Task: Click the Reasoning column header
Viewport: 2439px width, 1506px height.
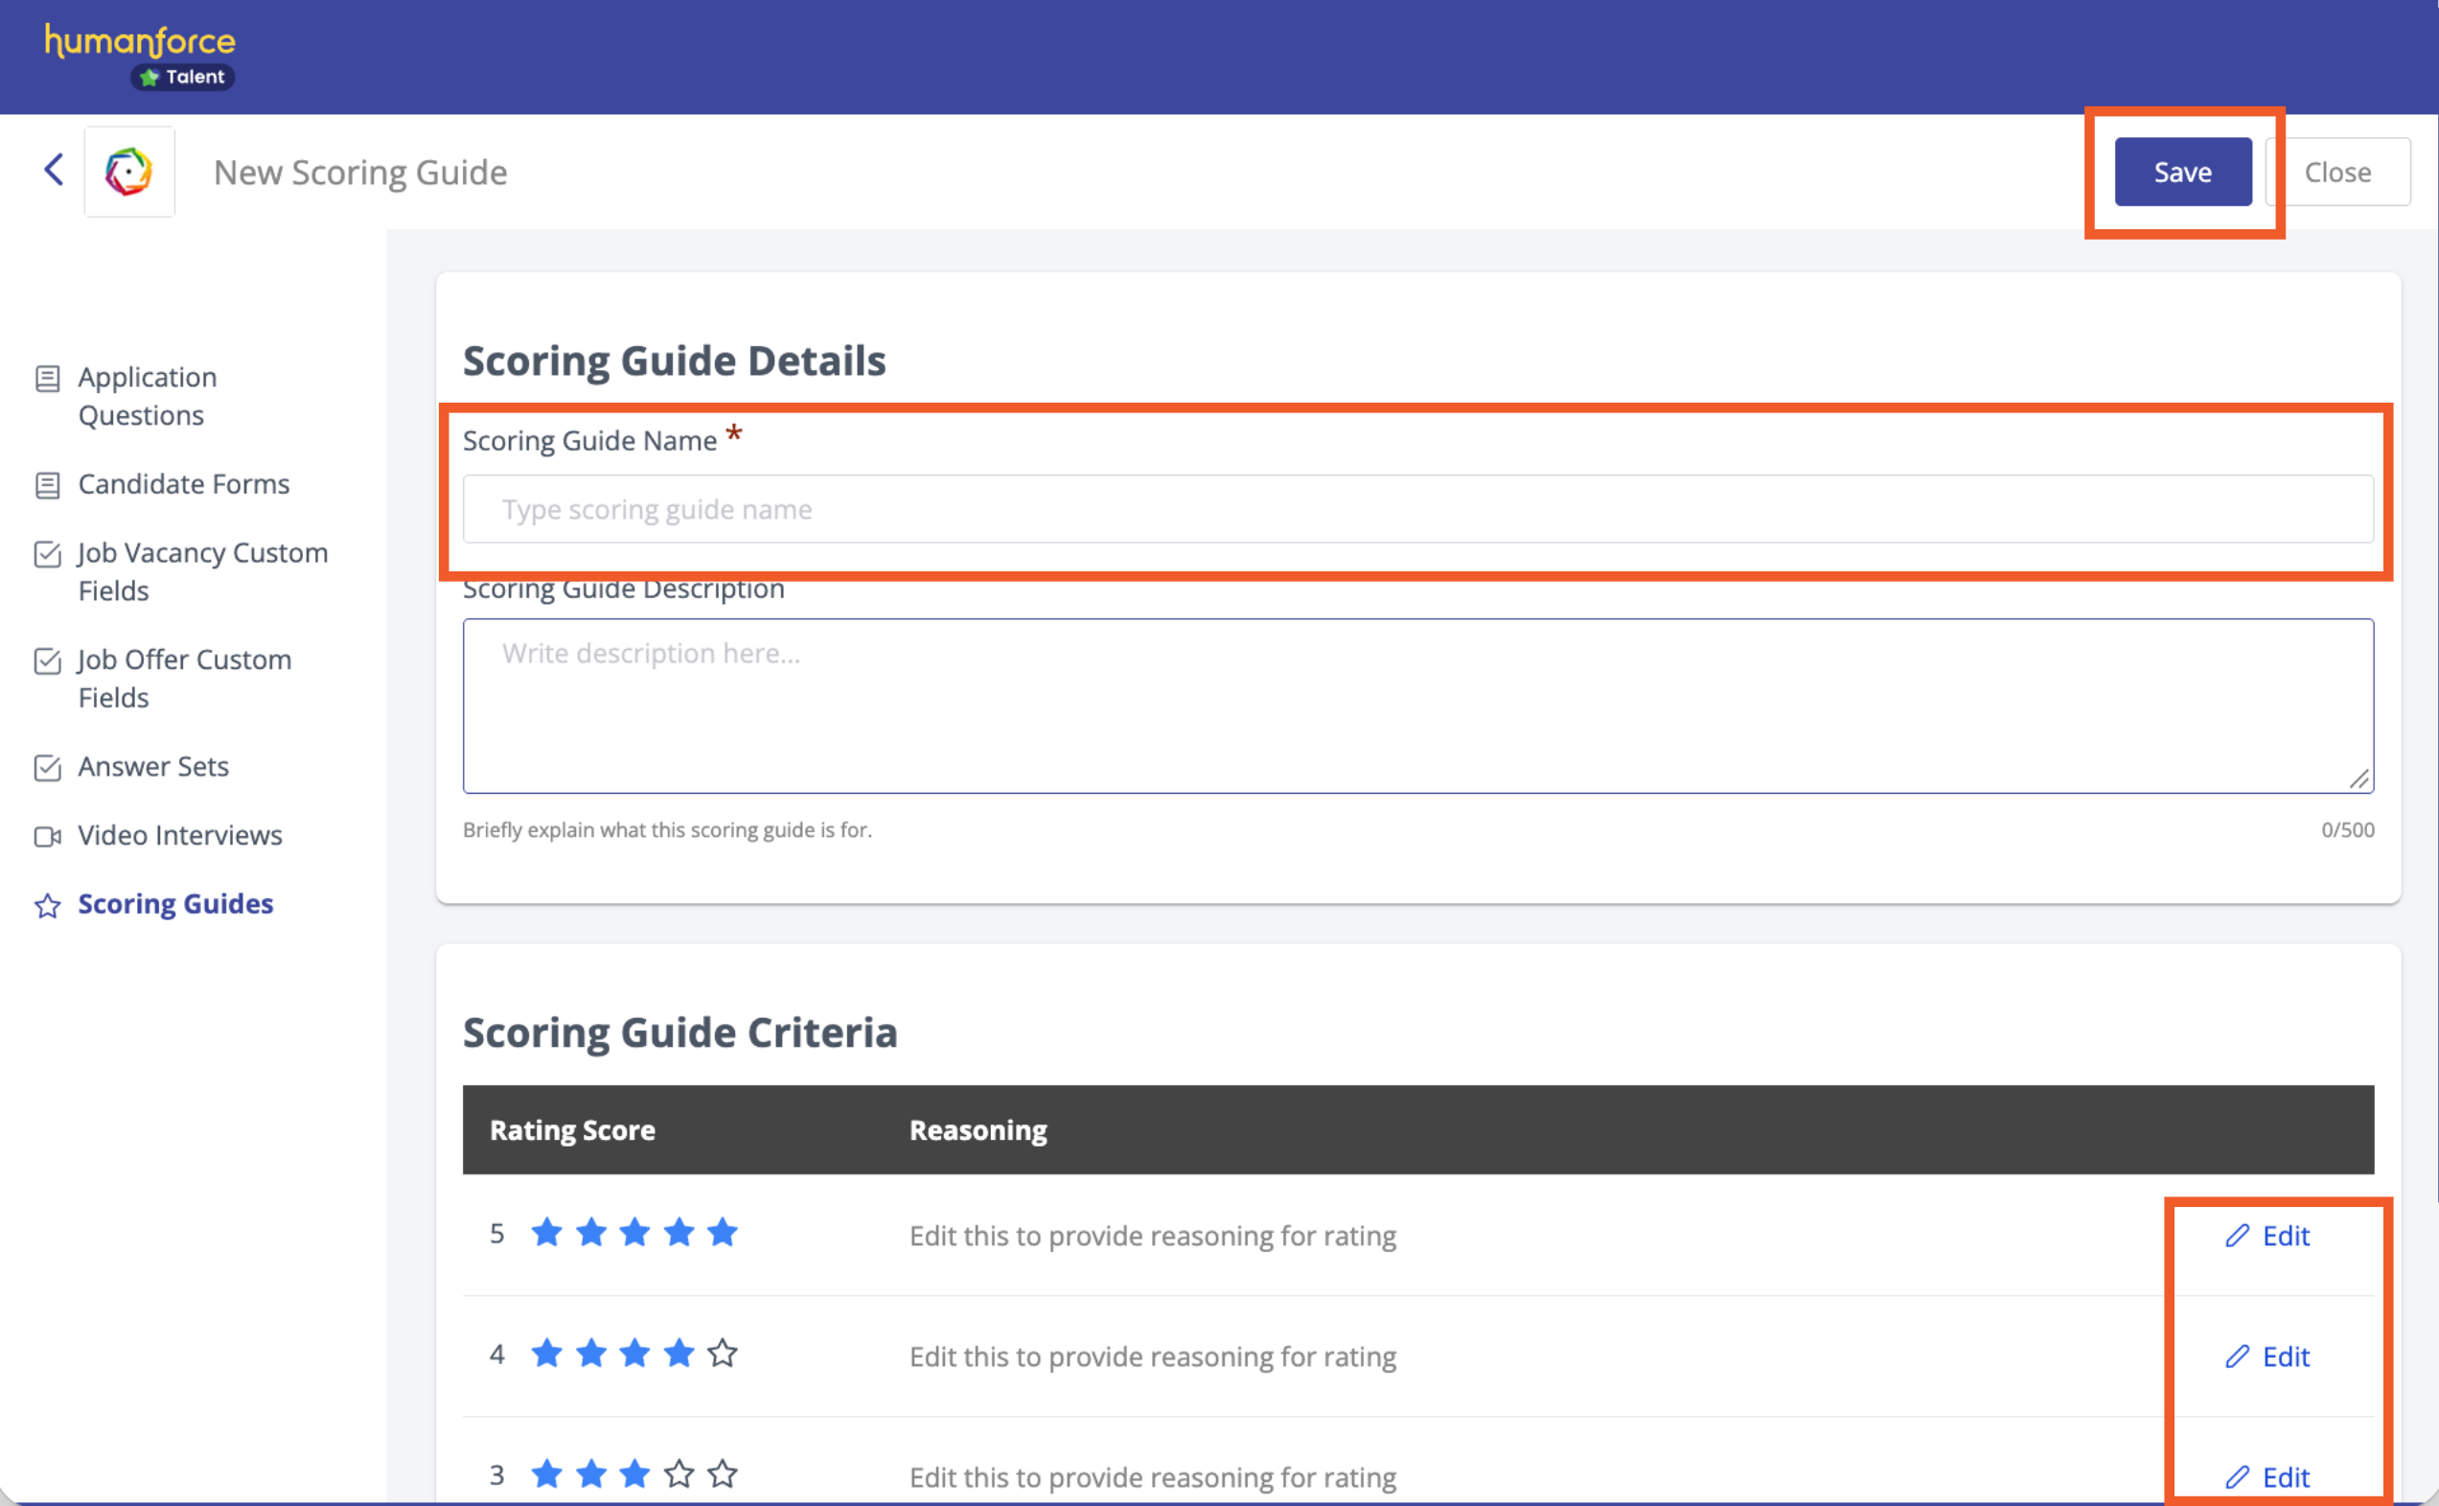Action: pyautogui.click(x=978, y=1129)
